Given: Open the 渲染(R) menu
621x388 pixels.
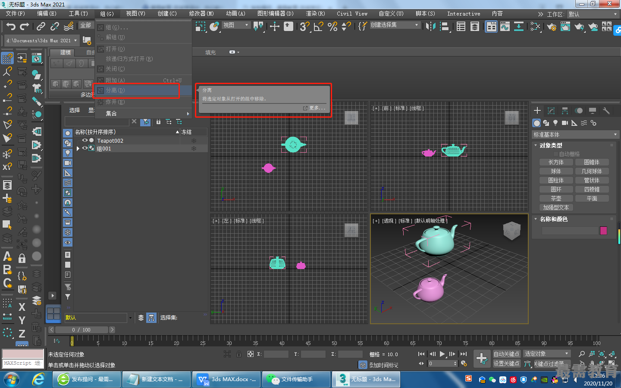Looking at the screenshot, I should click(x=315, y=14).
